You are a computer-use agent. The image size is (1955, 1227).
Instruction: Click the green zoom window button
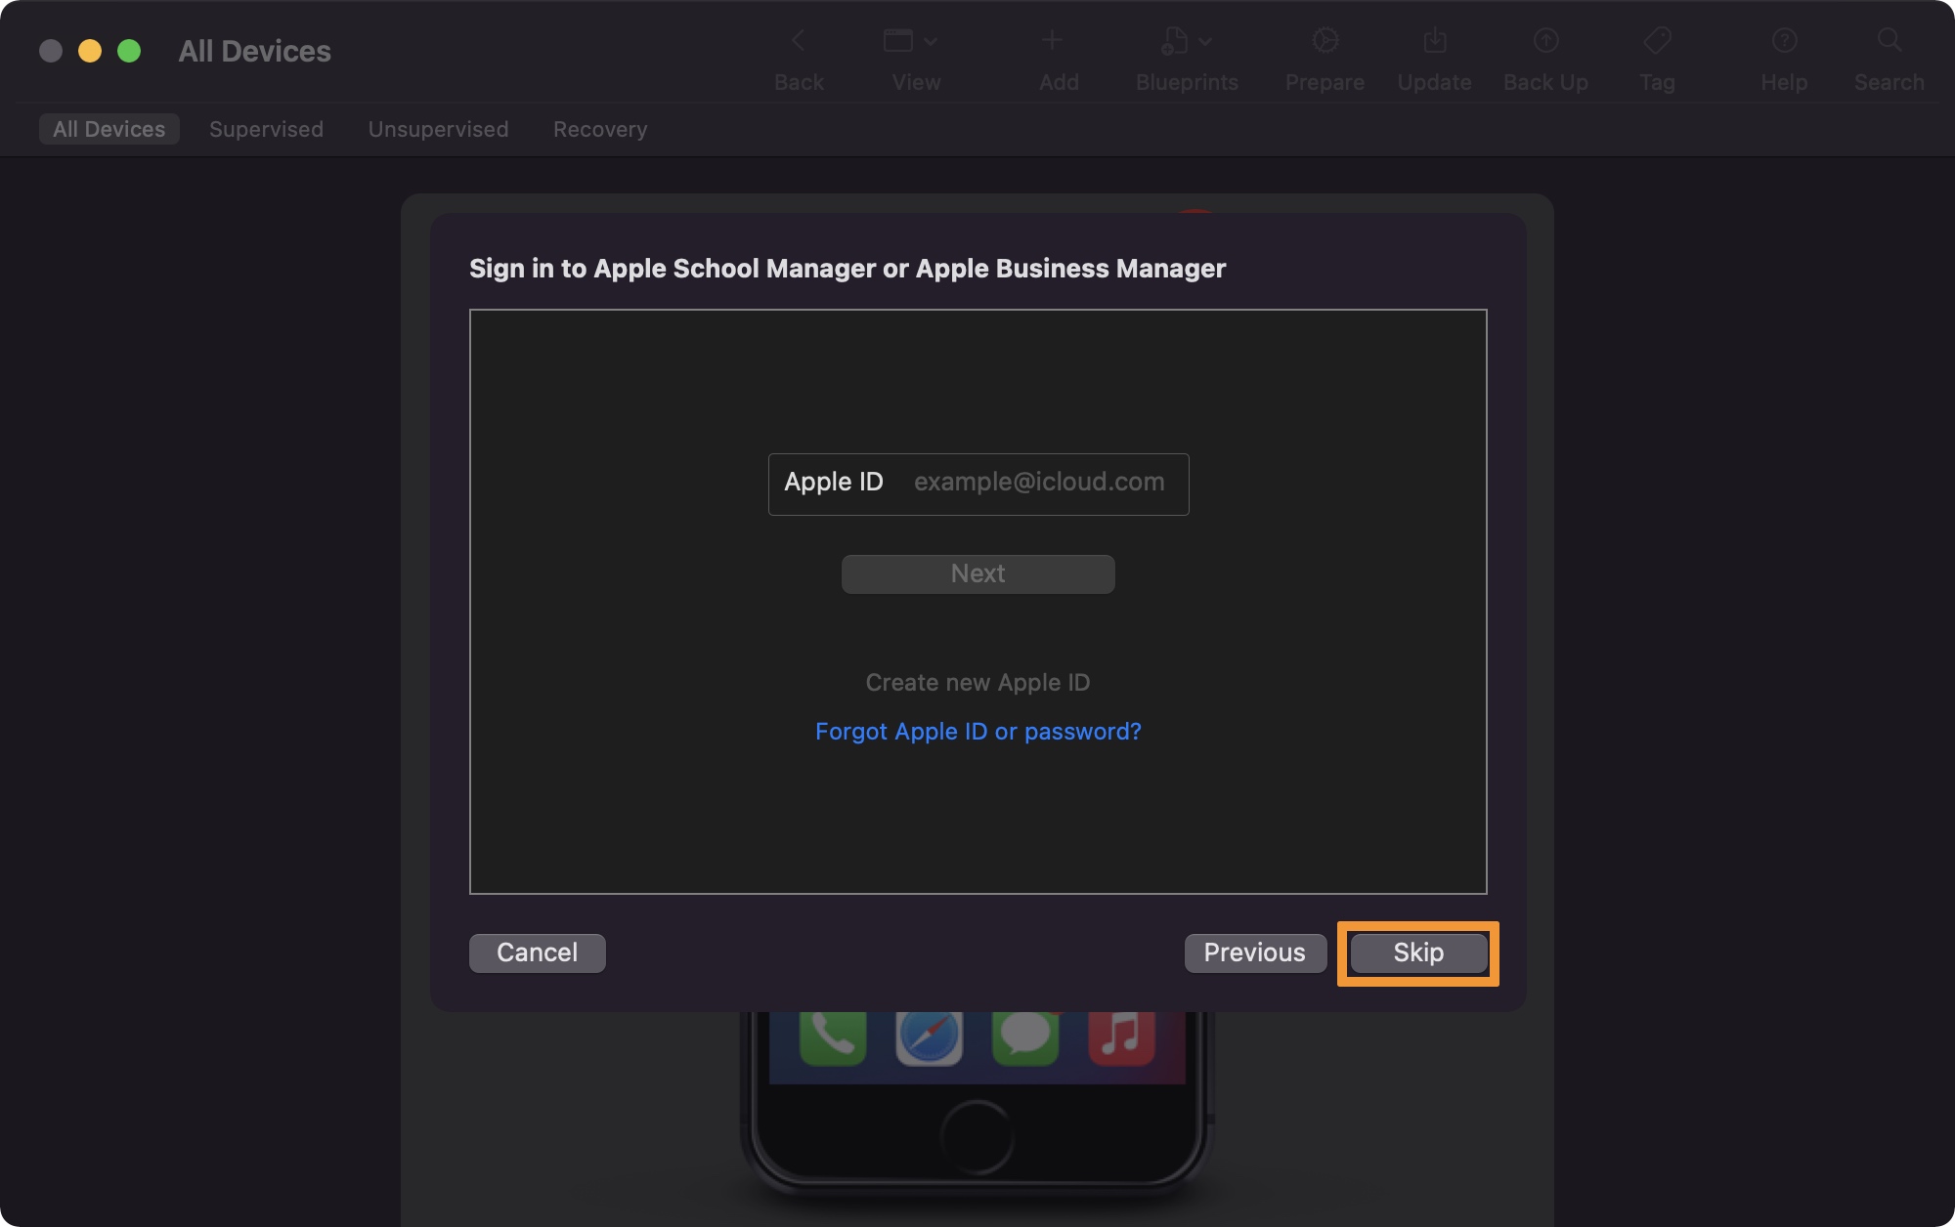(x=129, y=51)
